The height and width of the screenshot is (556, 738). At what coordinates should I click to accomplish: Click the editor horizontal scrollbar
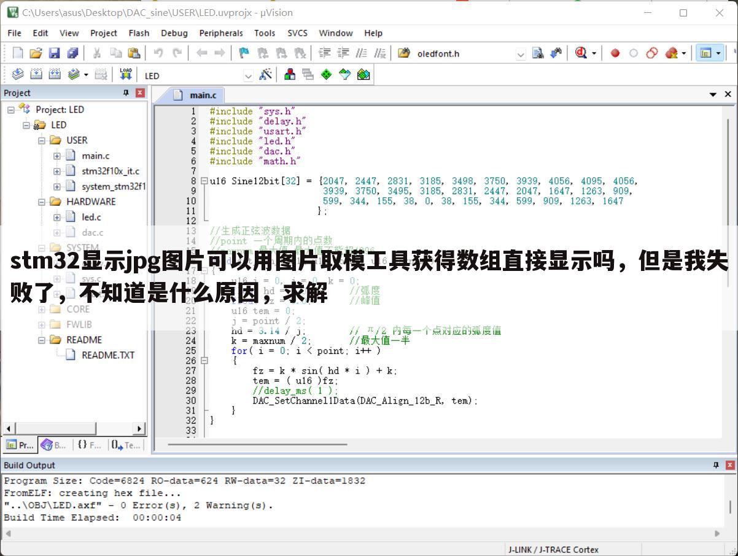258,444
